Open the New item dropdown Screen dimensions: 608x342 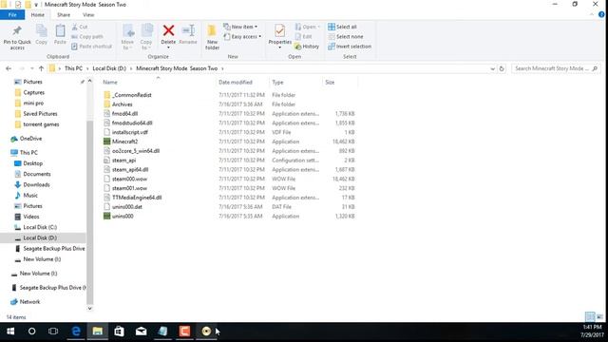[240, 27]
